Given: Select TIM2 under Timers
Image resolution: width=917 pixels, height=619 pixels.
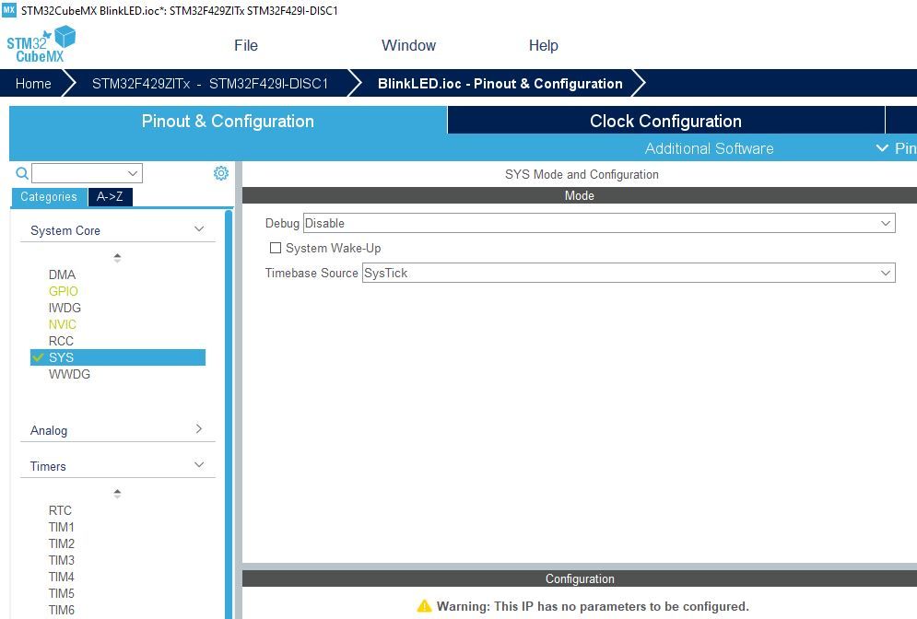Looking at the screenshot, I should [x=62, y=543].
